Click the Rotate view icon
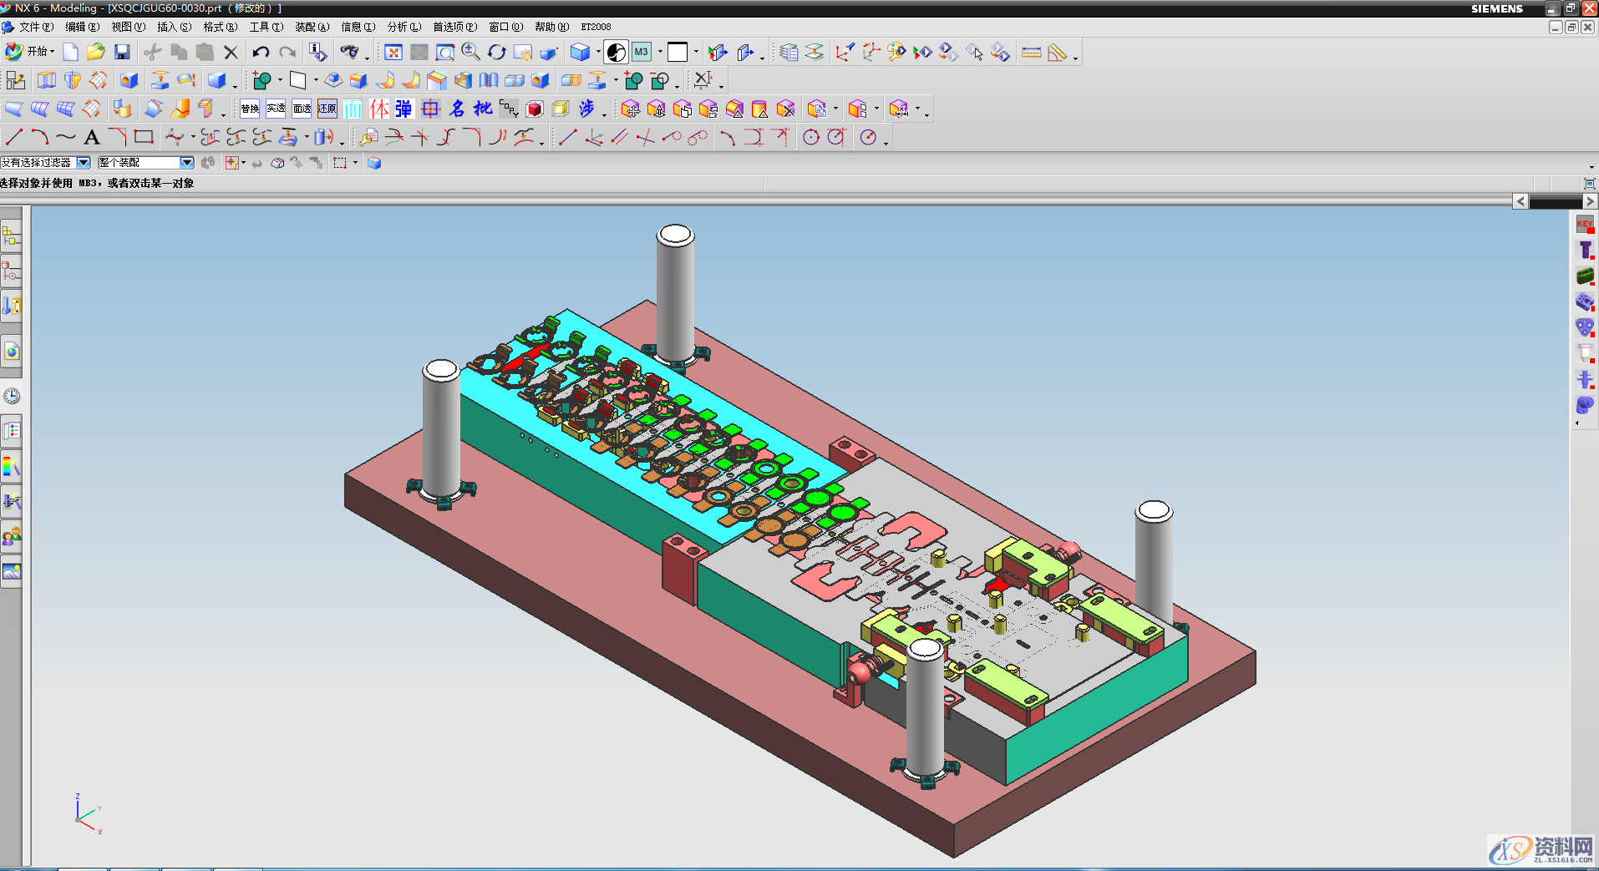Screen dimensions: 1599x871 click(496, 53)
